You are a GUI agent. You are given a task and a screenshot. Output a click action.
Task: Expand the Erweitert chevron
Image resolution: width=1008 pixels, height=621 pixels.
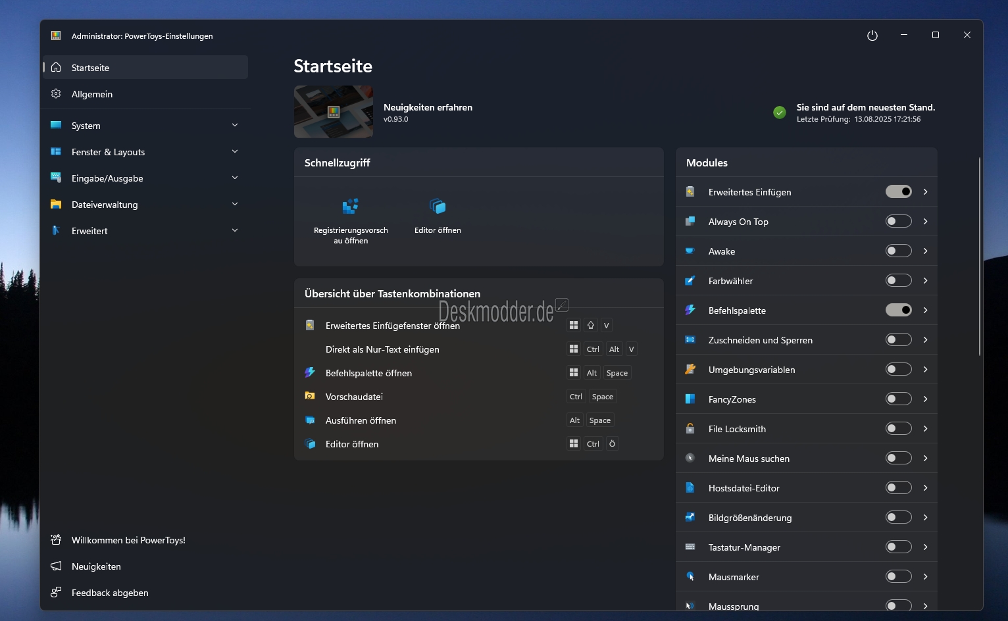pos(235,230)
